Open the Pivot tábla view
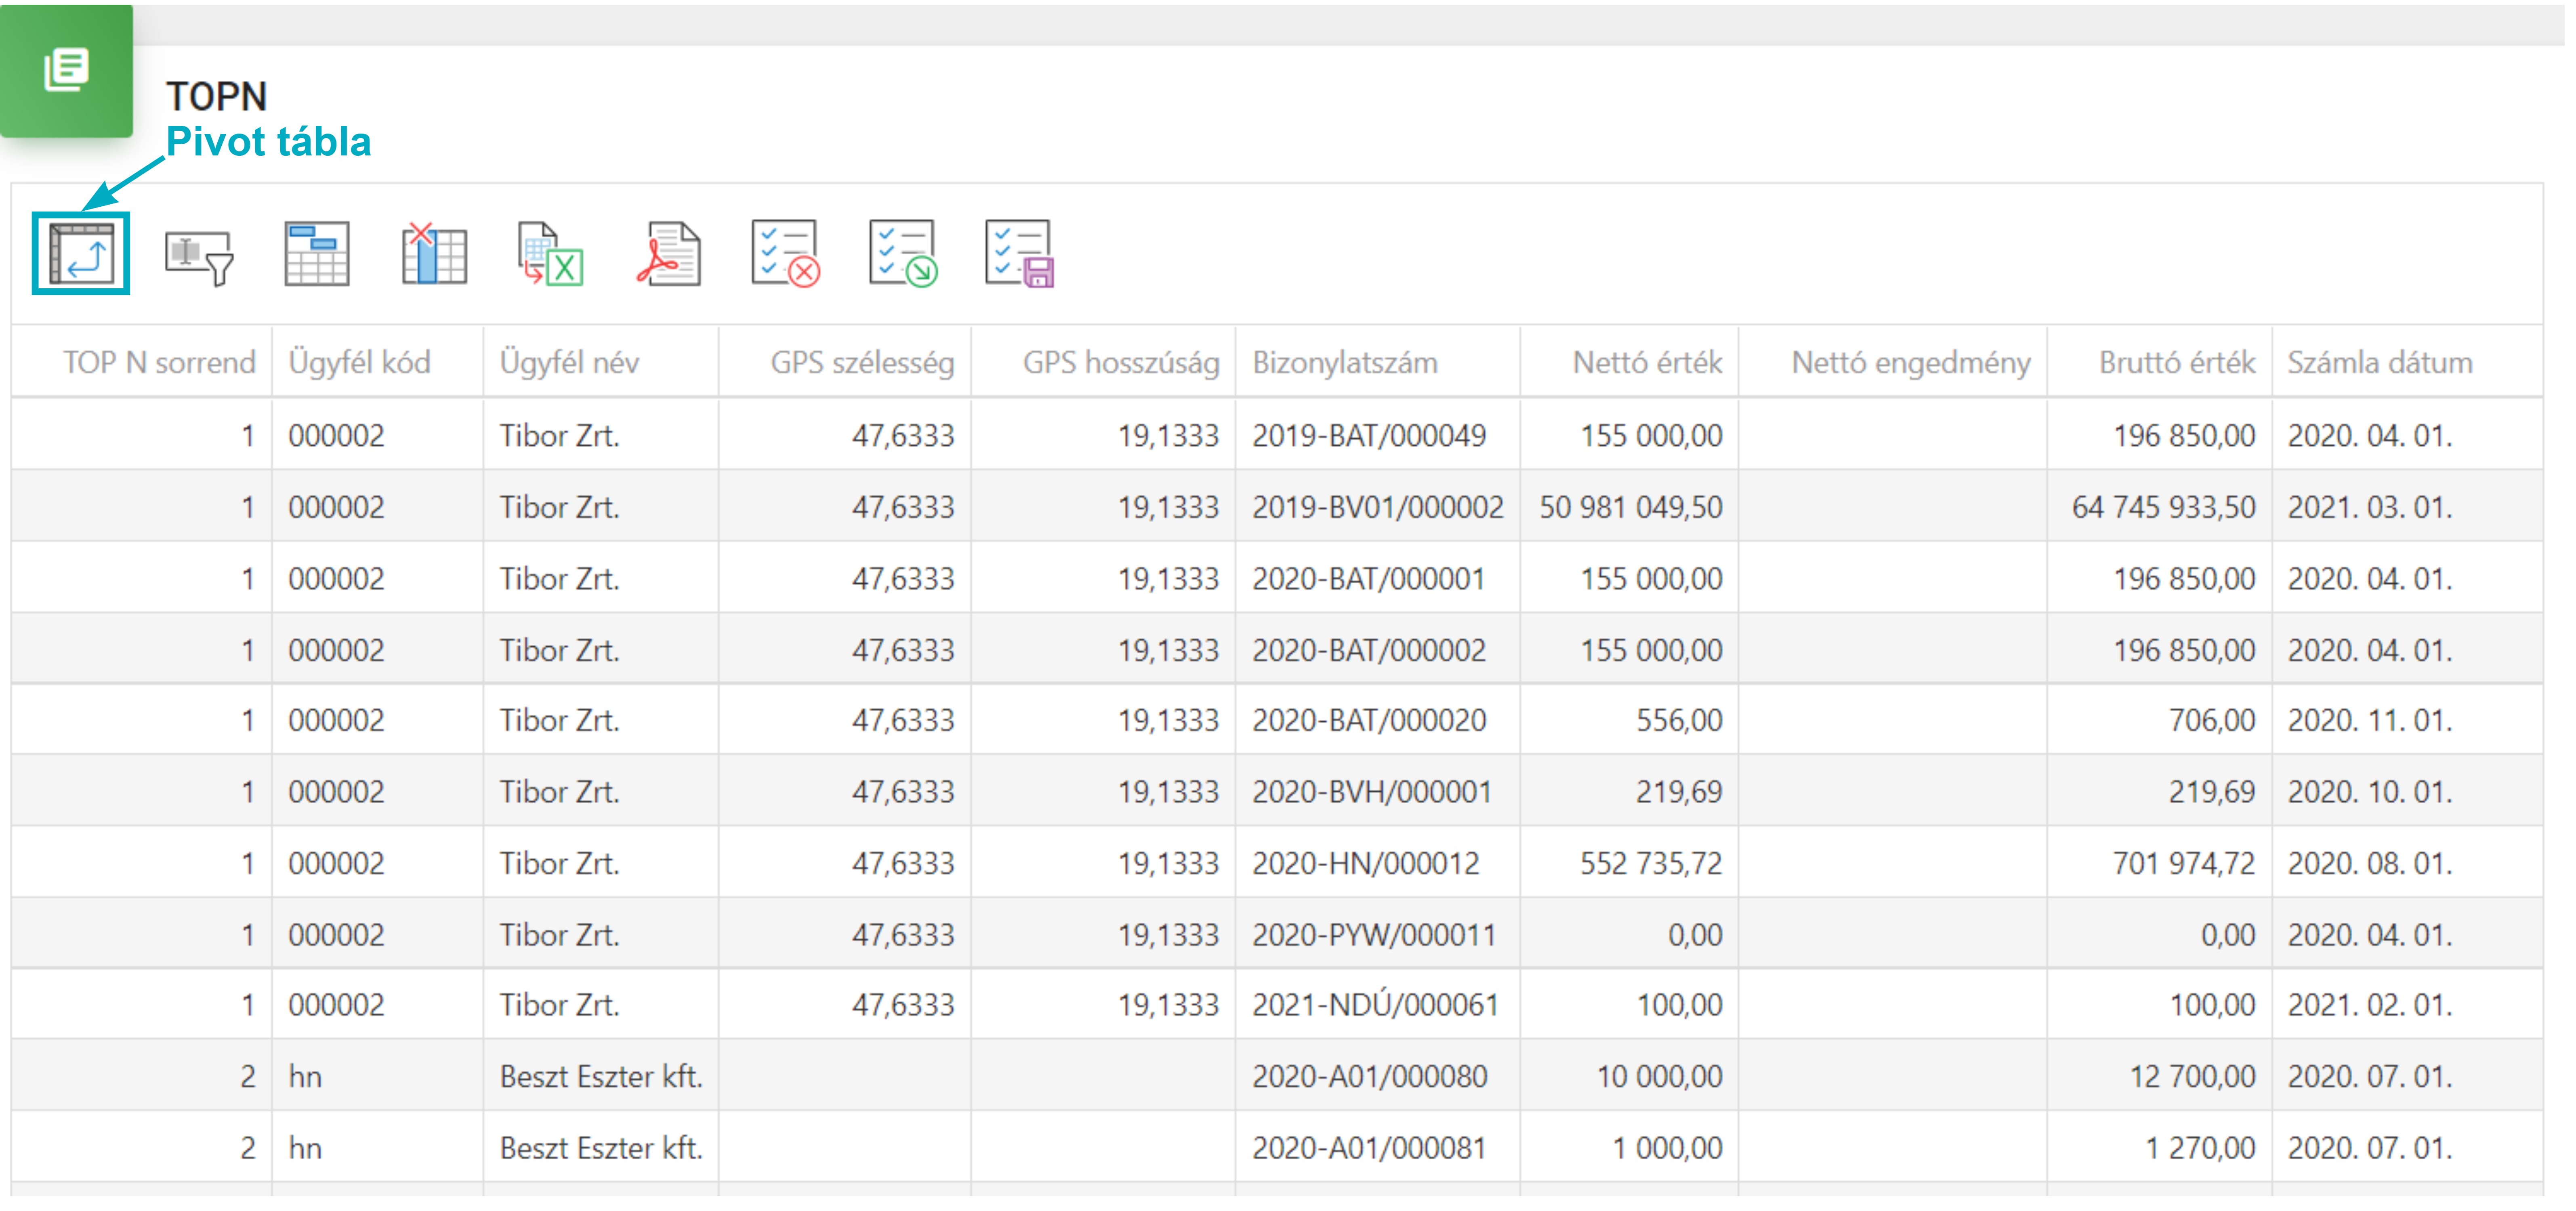 tap(81, 254)
